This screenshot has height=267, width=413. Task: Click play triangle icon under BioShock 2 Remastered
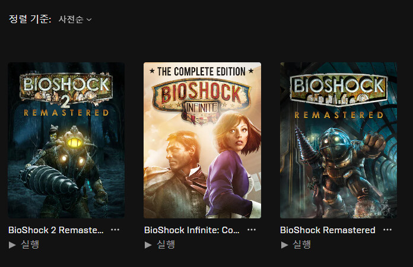(12, 245)
